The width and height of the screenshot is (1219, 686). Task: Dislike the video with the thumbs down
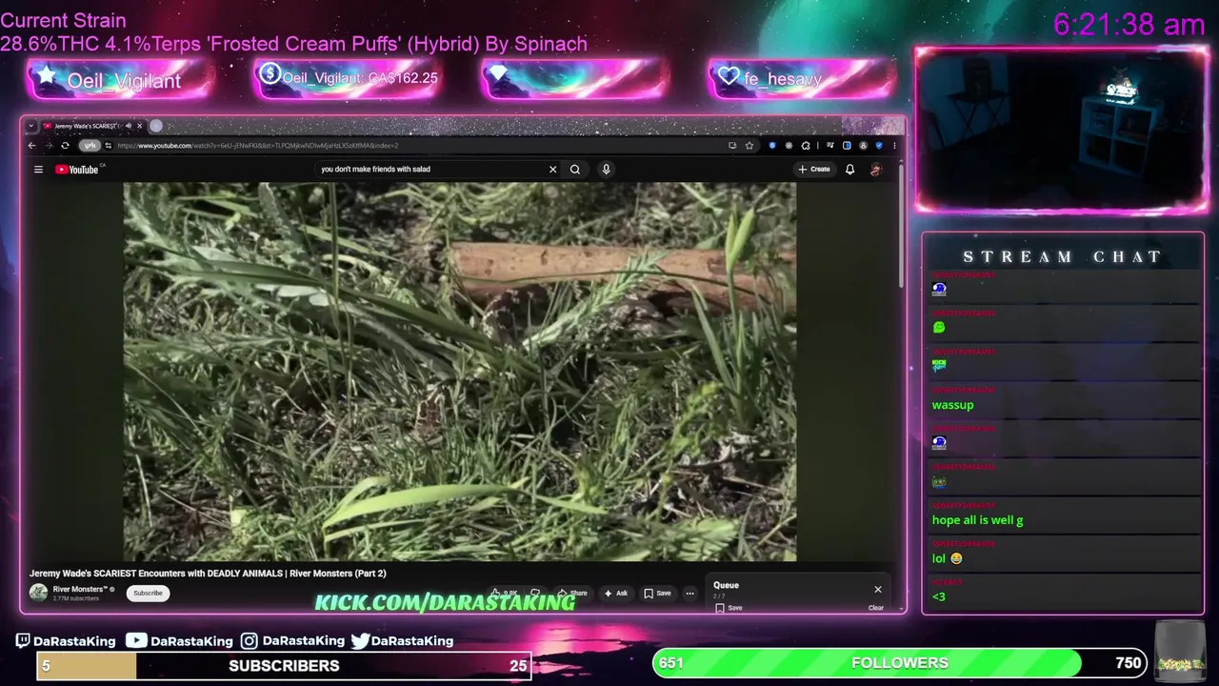click(535, 593)
